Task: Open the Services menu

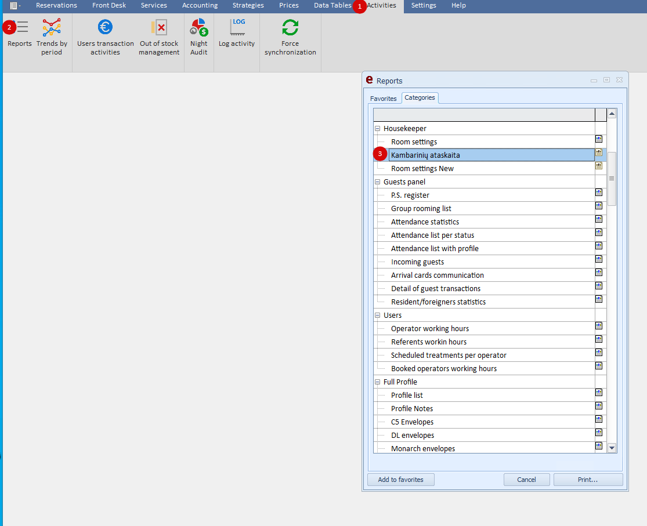Action: tap(154, 5)
